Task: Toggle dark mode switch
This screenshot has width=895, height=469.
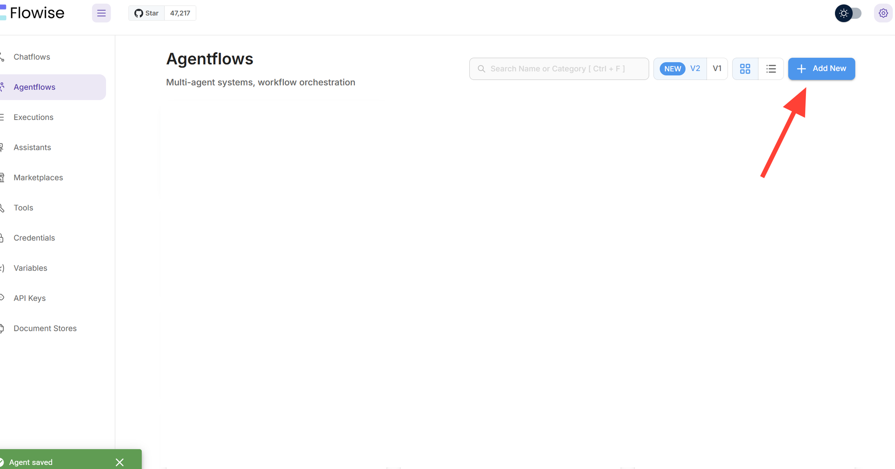Action: 848,13
